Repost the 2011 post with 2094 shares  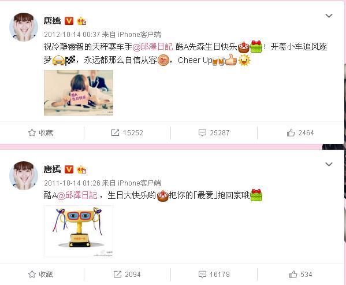tap(127, 275)
